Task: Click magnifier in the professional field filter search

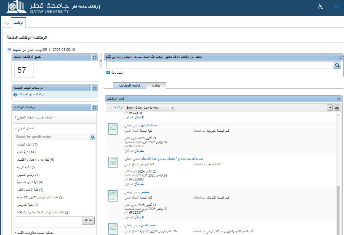Action: coord(93,137)
